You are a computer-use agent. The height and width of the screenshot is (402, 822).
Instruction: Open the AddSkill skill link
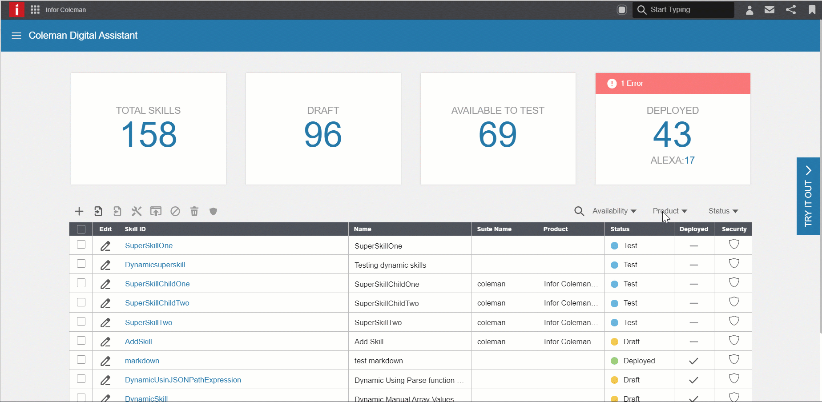pyautogui.click(x=138, y=342)
